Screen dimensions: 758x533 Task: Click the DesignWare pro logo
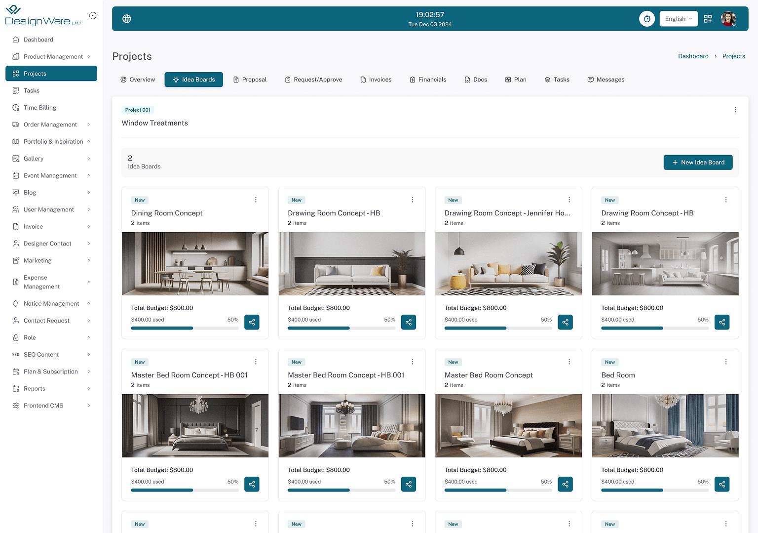pos(42,16)
